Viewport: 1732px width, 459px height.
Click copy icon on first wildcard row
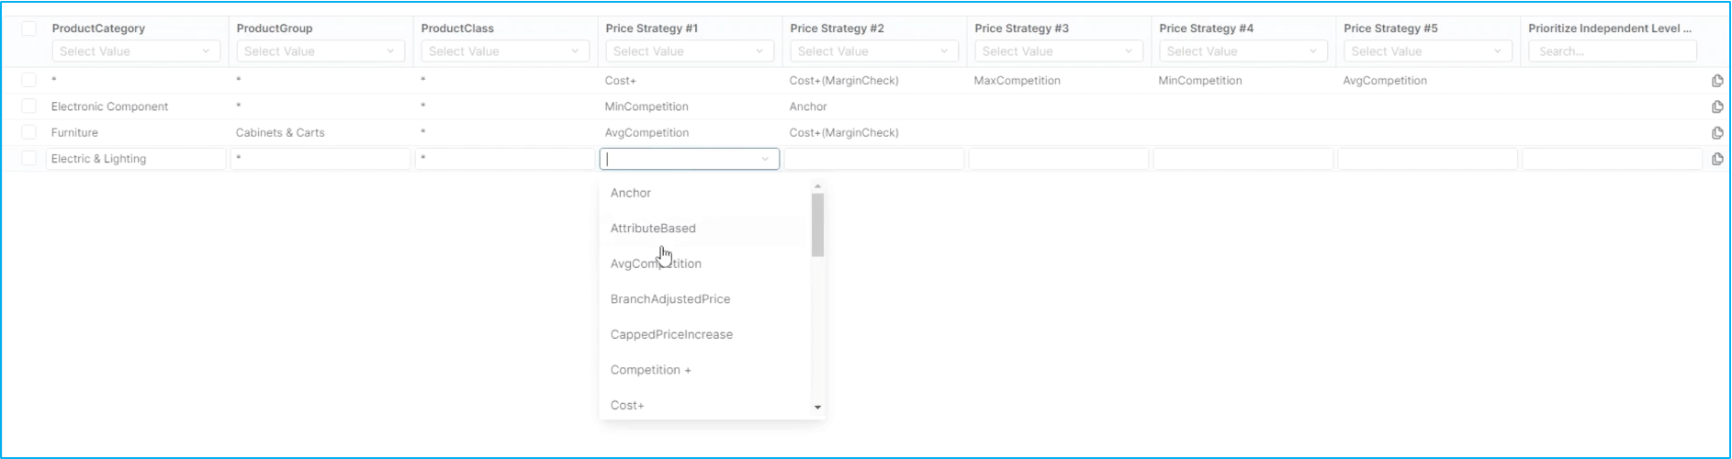click(x=1717, y=81)
